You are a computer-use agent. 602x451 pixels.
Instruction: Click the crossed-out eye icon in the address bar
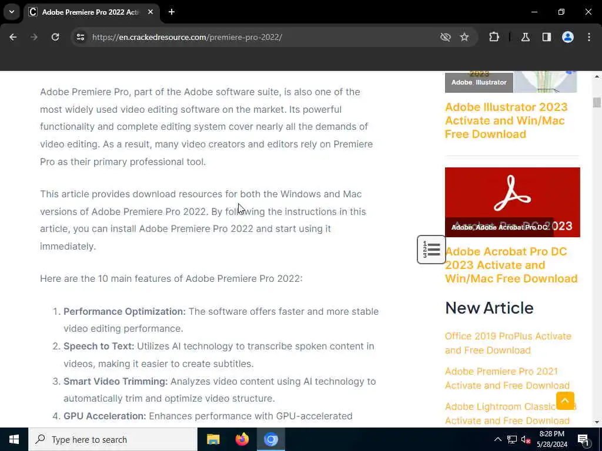pyautogui.click(x=446, y=37)
